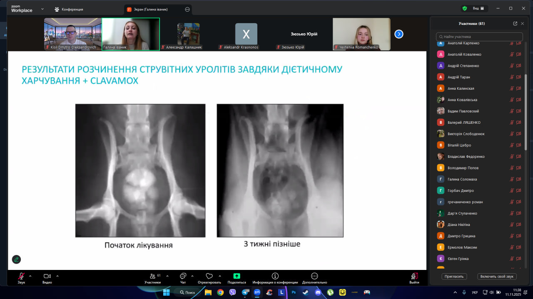Click the green encryption shield icon

click(465, 8)
